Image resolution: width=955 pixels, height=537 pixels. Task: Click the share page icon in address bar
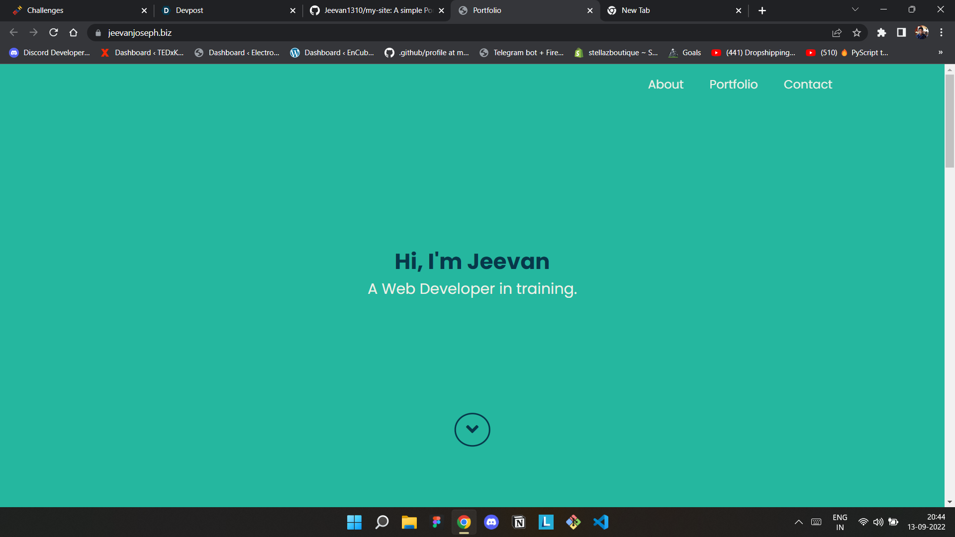[837, 33]
